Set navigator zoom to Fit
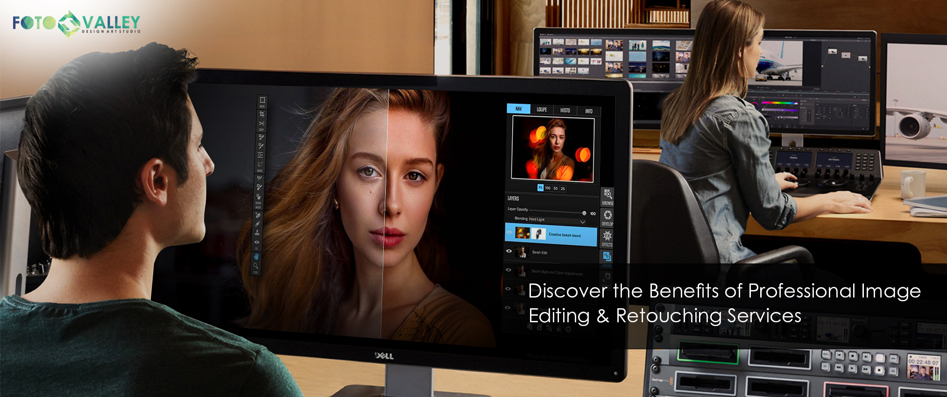 (540, 188)
